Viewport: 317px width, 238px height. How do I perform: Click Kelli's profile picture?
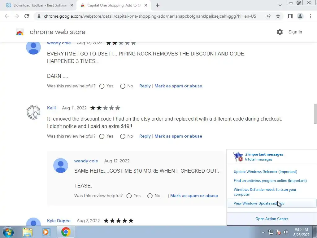(x=33, y=112)
